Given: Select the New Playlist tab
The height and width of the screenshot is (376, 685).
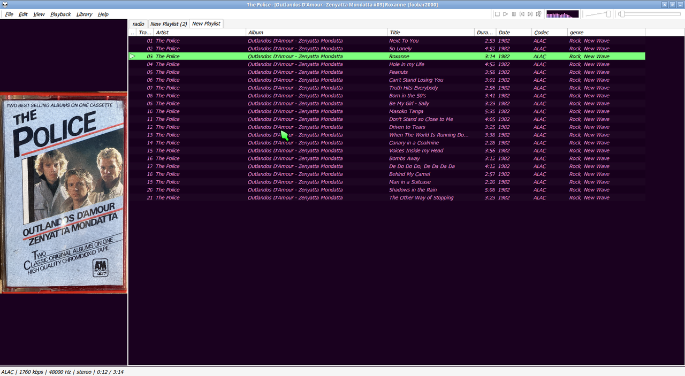Looking at the screenshot, I should pos(206,24).
